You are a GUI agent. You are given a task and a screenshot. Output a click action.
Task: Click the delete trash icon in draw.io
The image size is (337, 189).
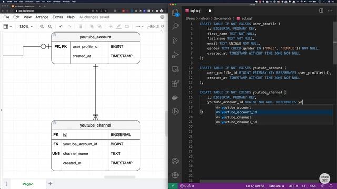81,26
